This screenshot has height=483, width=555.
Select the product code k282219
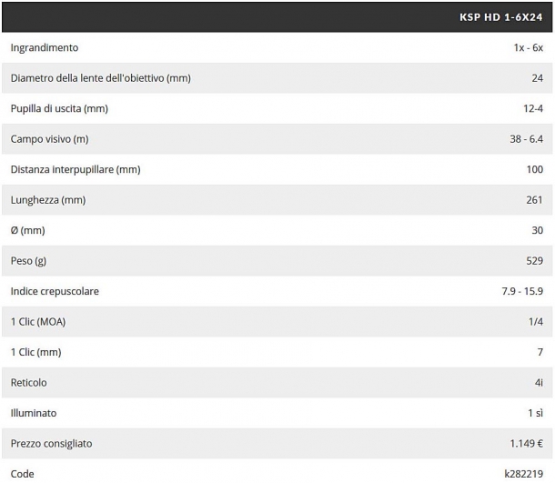pyautogui.click(x=524, y=474)
